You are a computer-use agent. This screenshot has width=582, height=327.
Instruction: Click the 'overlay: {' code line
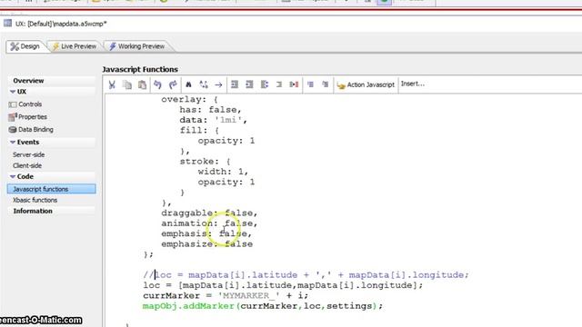pyautogui.click(x=189, y=99)
